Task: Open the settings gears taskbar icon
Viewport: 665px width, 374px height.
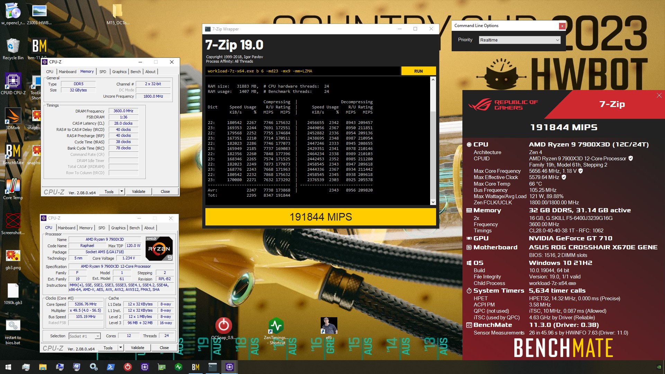Action: click(x=94, y=367)
